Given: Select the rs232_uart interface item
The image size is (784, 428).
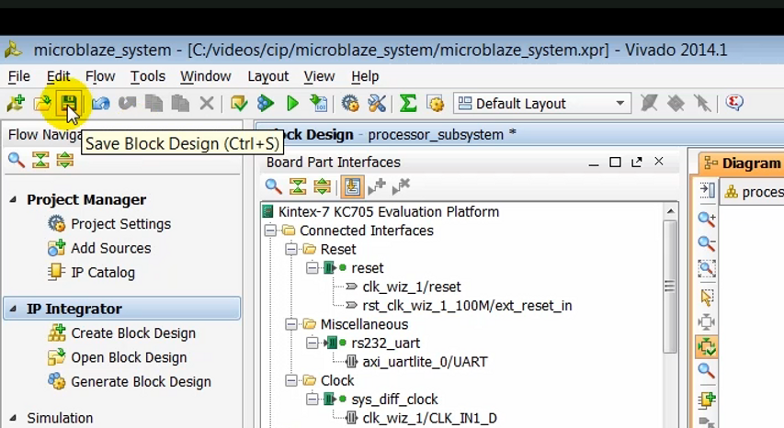Looking at the screenshot, I should point(385,344).
